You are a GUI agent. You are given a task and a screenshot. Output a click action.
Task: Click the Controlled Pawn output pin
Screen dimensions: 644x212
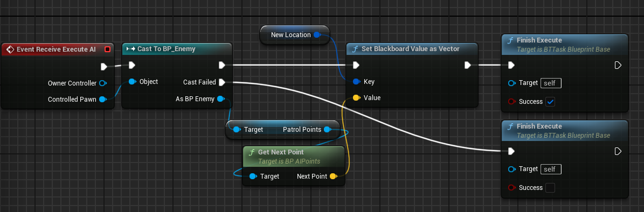coord(103,99)
